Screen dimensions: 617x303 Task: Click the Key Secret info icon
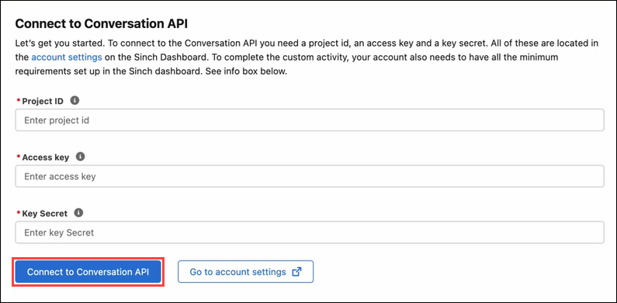[78, 213]
